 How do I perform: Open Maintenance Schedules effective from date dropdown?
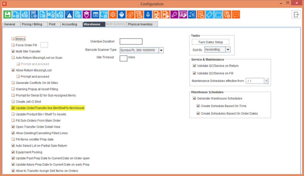coord(266,81)
